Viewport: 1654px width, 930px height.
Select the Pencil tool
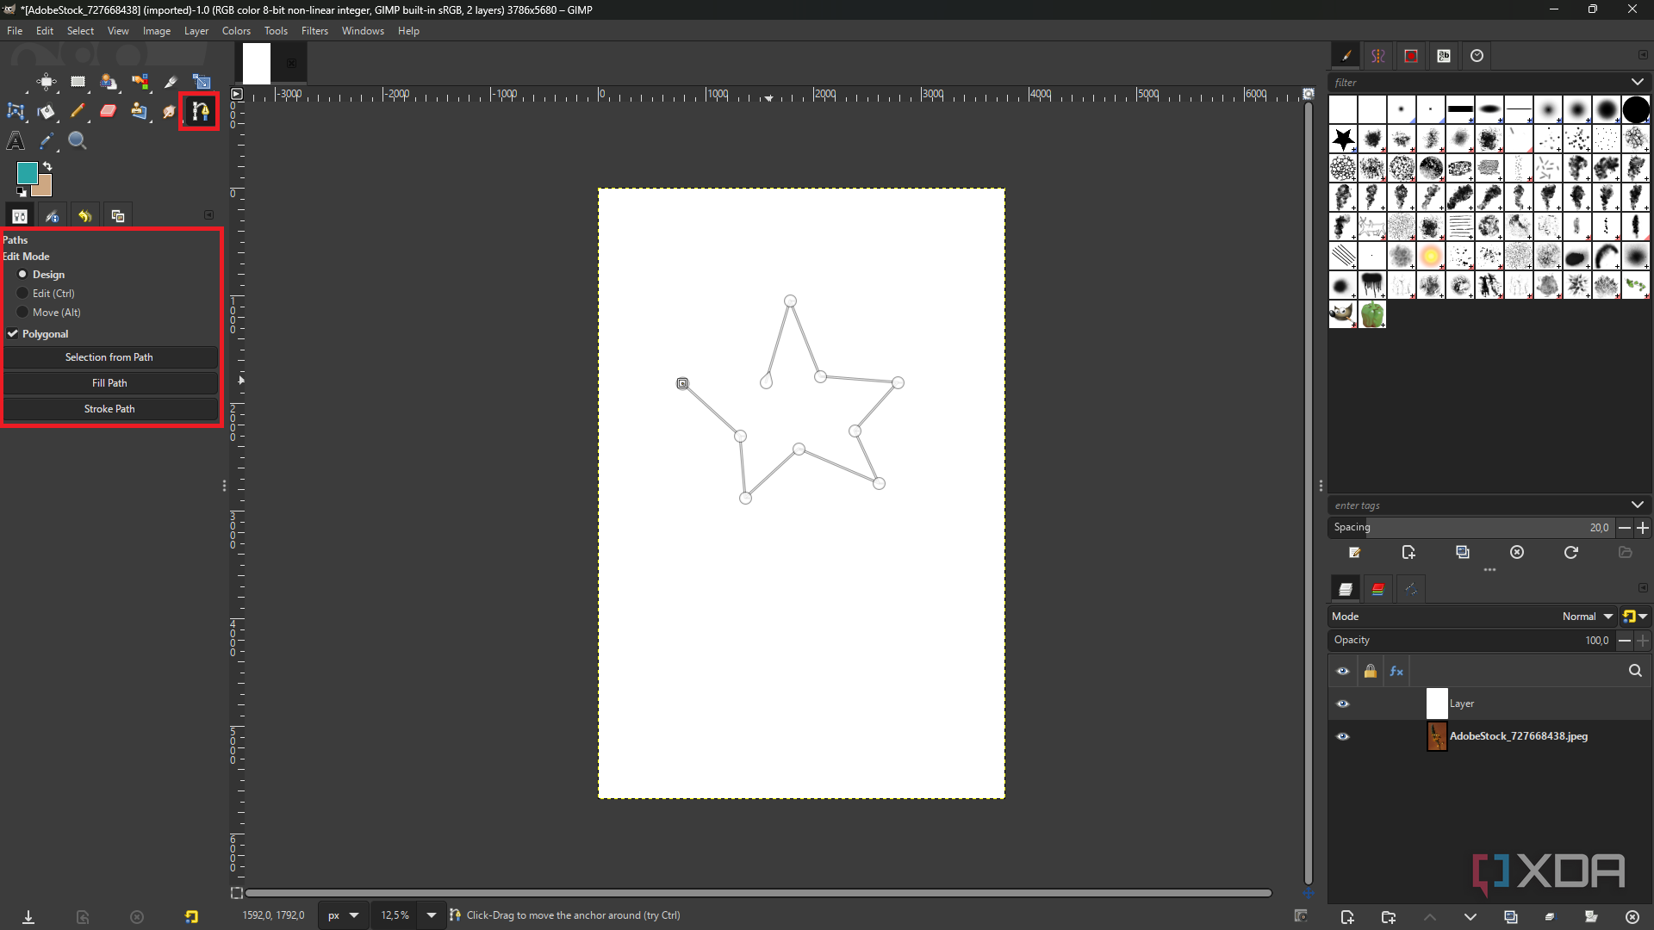click(78, 111)
